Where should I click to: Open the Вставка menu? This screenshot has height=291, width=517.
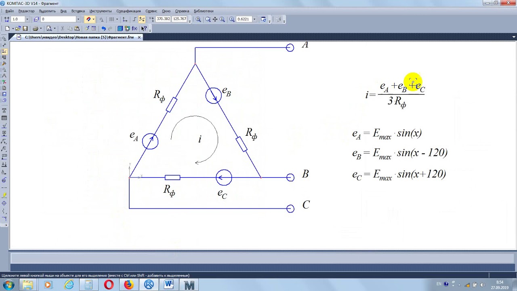pyautogui.click(x=78, y=11)
